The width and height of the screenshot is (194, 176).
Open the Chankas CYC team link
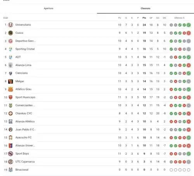click(24, 113)
